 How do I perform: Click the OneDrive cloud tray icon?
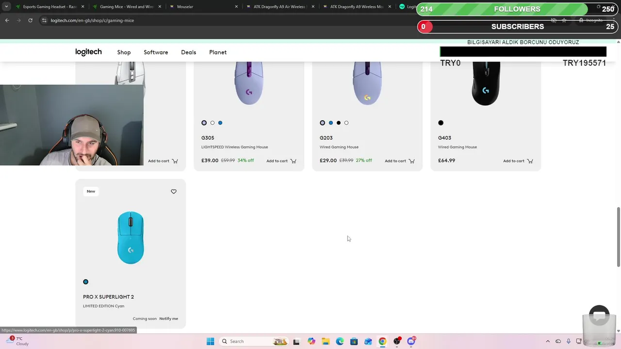click(x=558, y=341)
